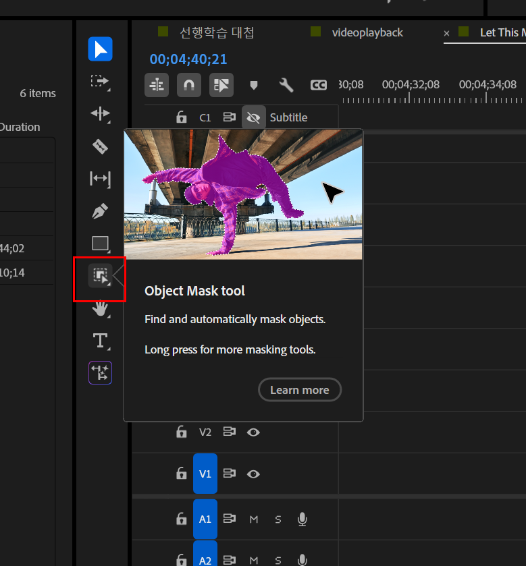Select the Selection tool arrow
Viewport: 526px width, 566px height.
[x=100, y=49]
